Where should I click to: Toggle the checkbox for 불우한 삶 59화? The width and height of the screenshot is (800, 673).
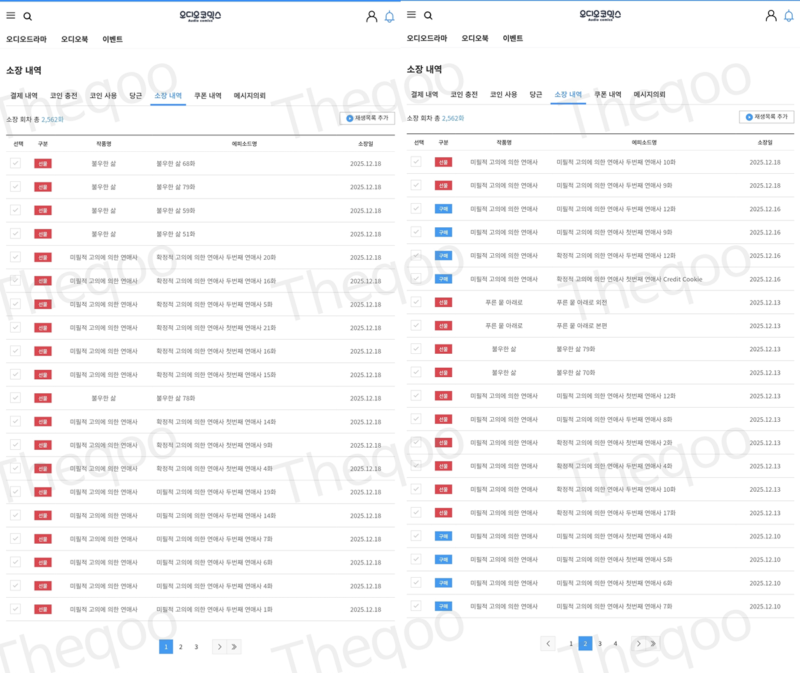[x=15, y=210]
